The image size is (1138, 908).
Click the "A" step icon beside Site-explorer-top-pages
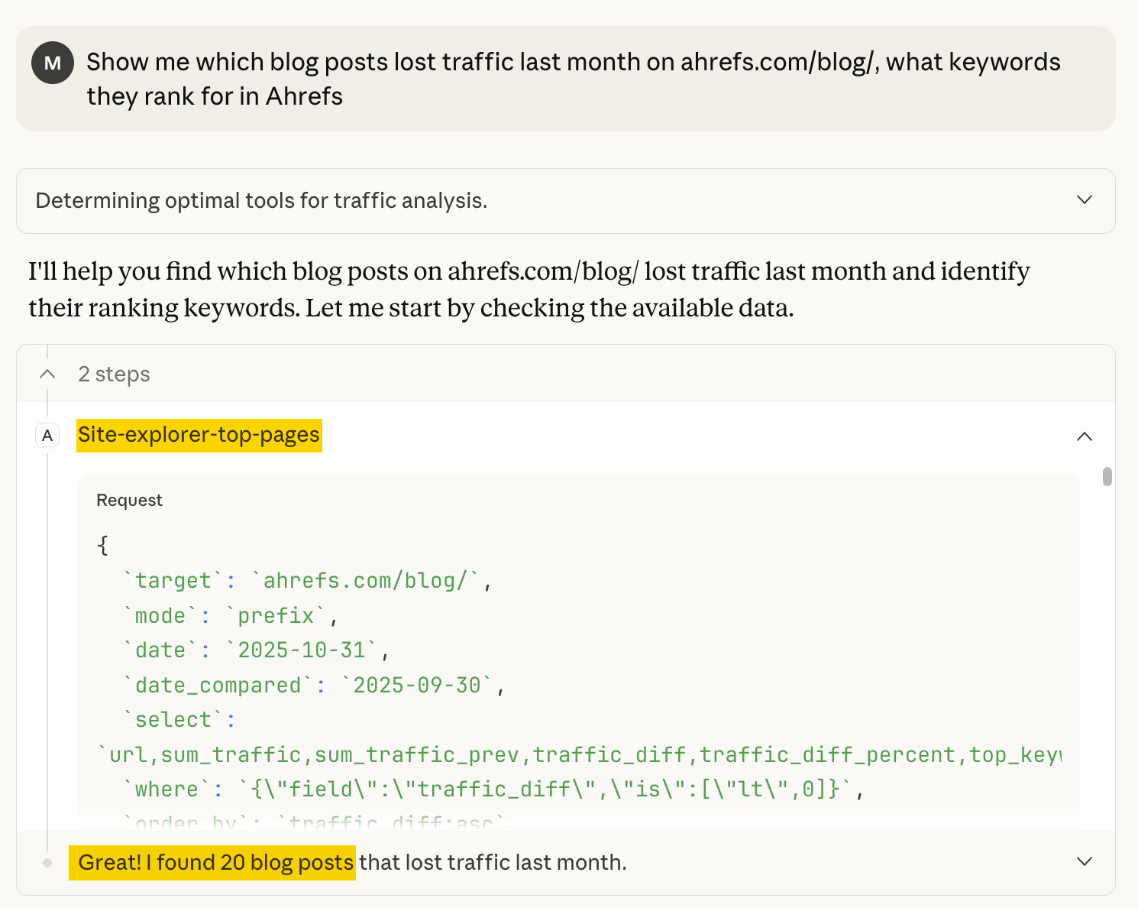[47, 436]
